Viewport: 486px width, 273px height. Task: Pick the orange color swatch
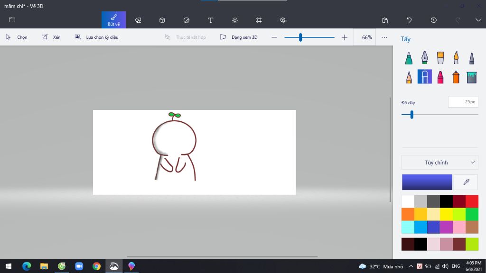tap(408, 214)
